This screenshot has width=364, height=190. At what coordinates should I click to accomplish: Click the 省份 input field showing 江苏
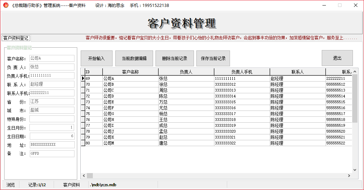click(52, 101)
